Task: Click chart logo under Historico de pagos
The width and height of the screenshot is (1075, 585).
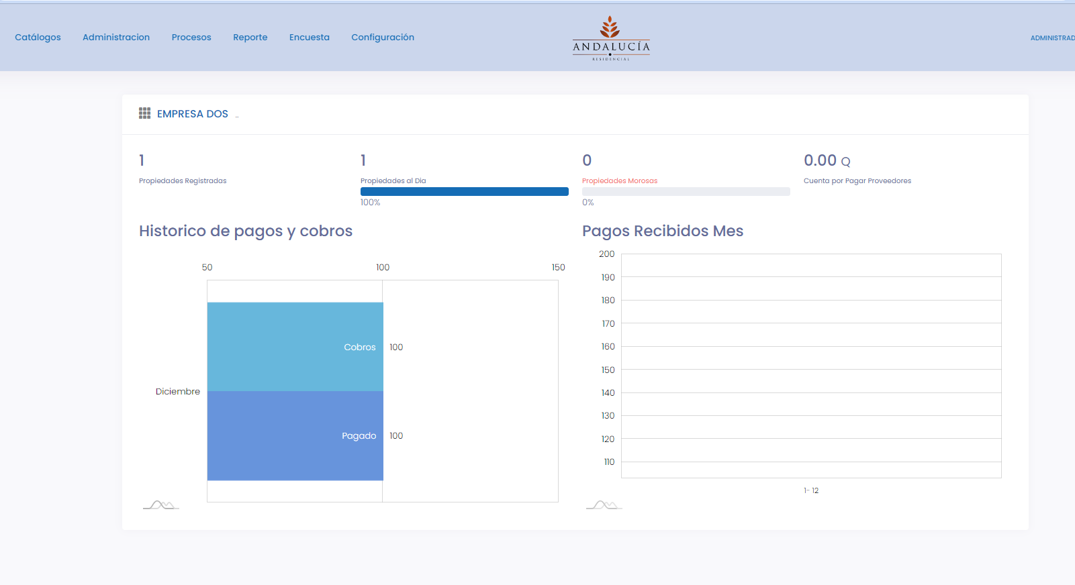Action: coord(161,505)
